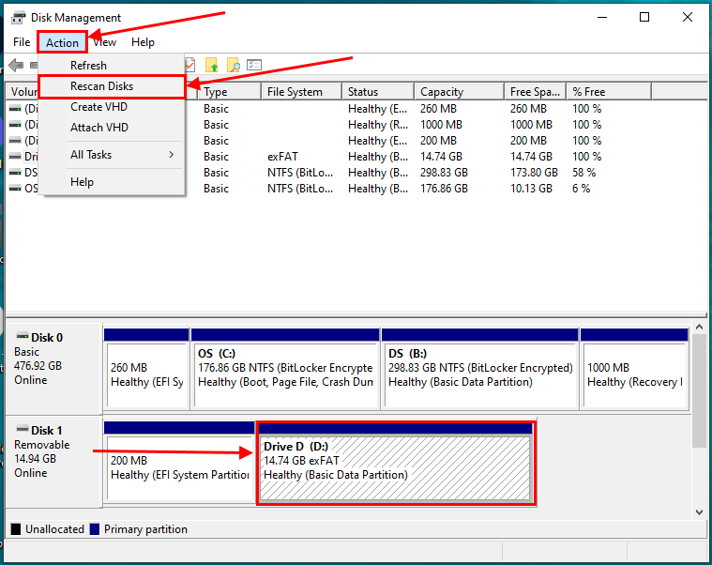Sort by the Free Space column header
Screen dimensions: 712x565
(x=535, y=92)
